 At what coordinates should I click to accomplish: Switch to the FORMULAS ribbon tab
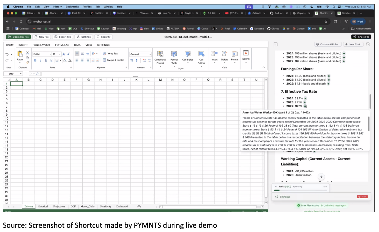(x=62, y=45)
